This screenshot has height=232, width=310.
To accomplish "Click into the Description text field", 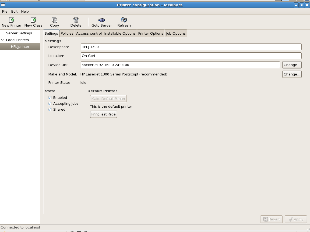I will pyautogui.click(x=191, y=47).
